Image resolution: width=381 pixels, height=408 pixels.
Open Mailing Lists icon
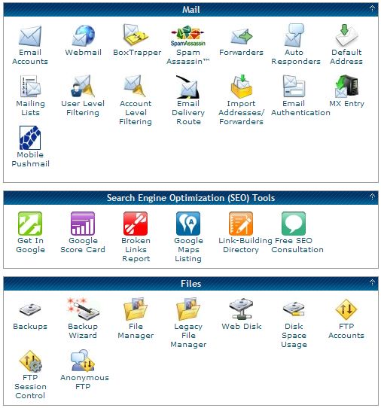(x=30, y=86)
